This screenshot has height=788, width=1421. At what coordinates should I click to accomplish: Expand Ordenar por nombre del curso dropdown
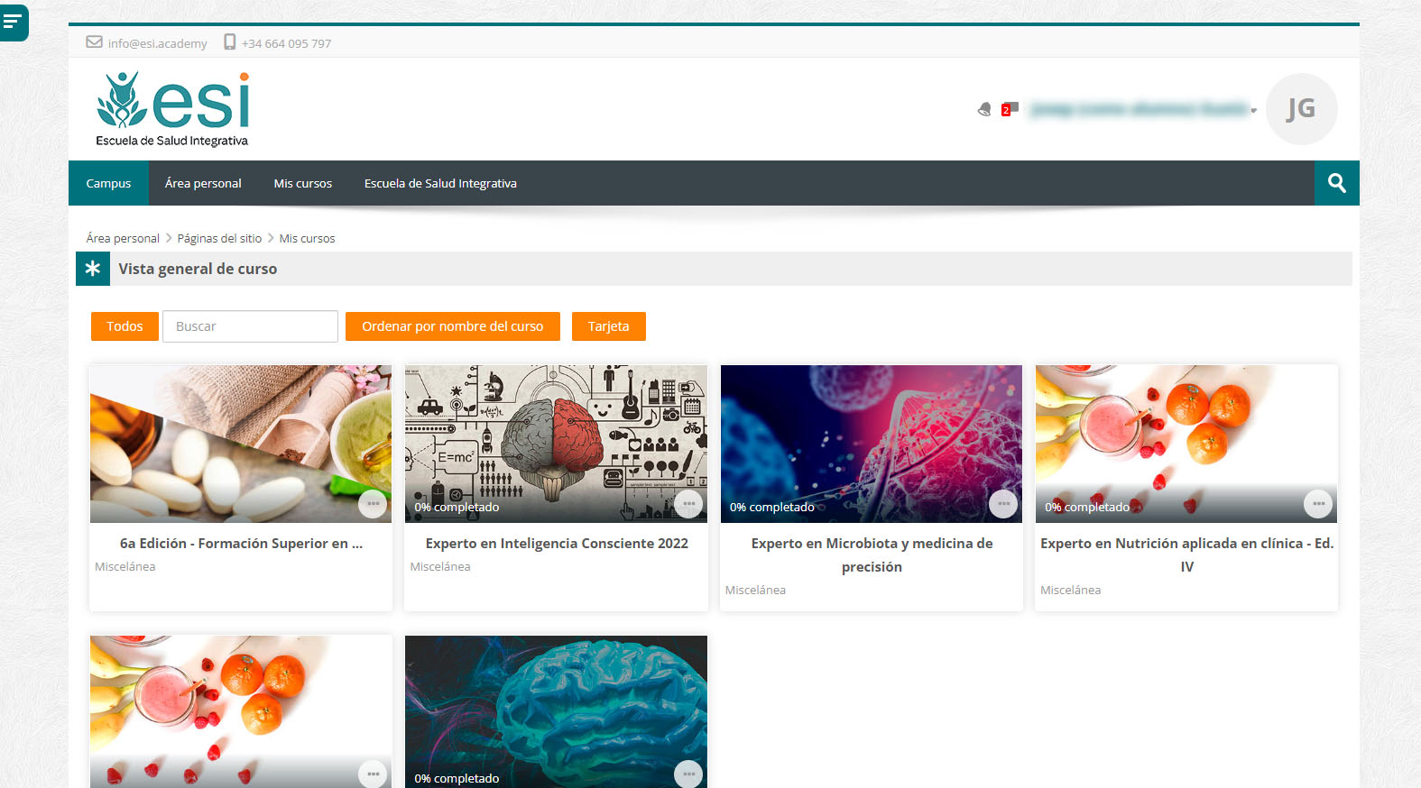(452, 326)
